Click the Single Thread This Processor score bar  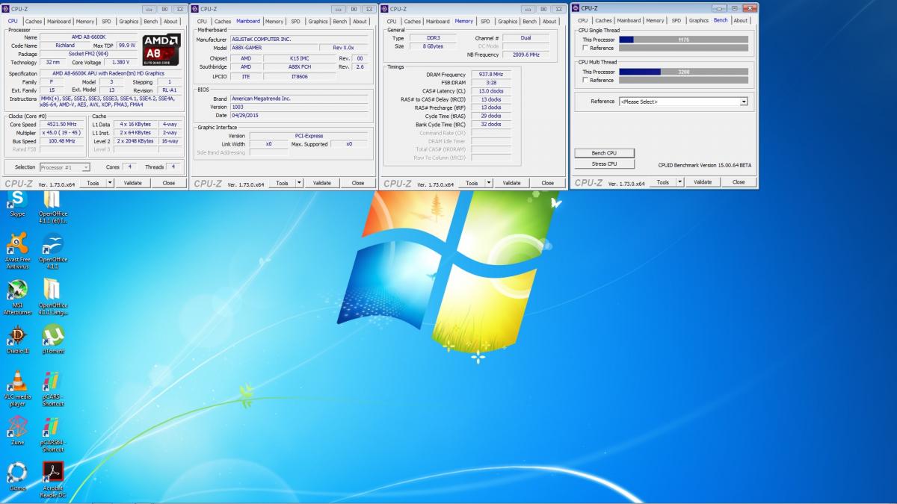coord(683,39)
